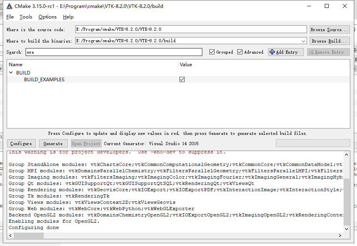Click the 'Configuring done' log line
357x246 pixels.
(x=34, y=227)
